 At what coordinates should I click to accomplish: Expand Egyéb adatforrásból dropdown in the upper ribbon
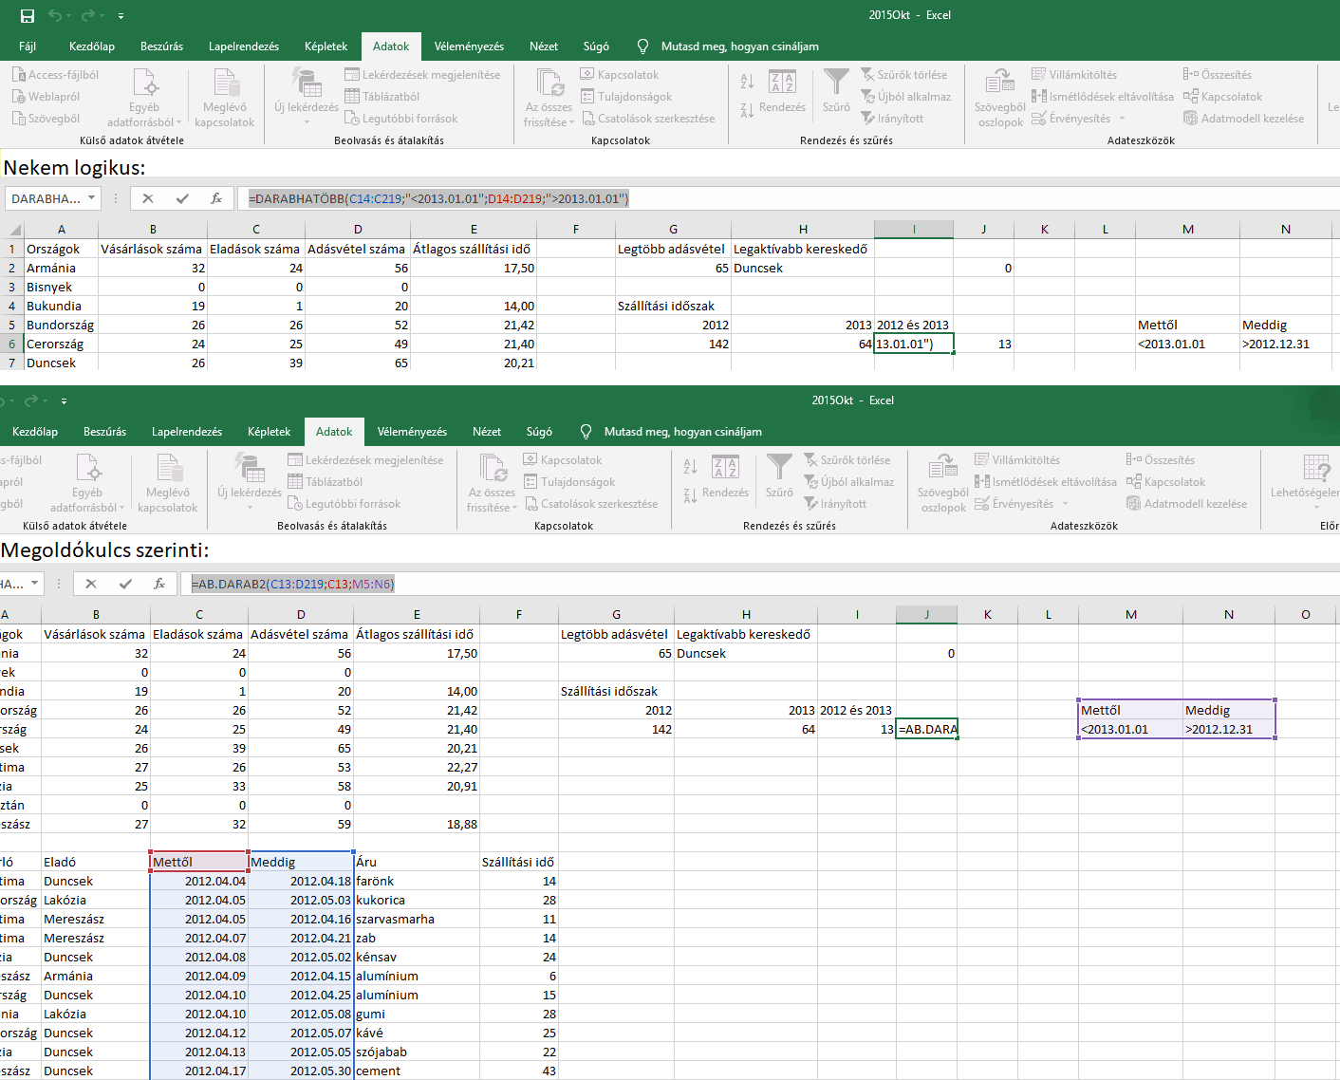[178, 122]
